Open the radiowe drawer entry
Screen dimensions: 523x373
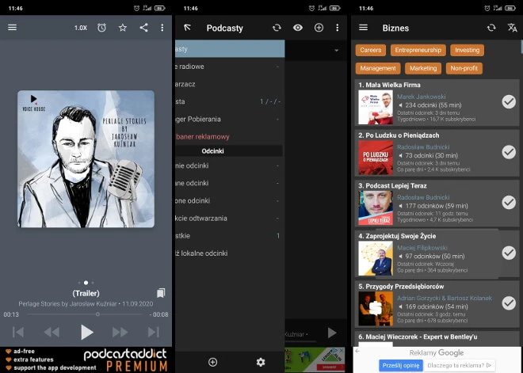click(x=230, y=67)
